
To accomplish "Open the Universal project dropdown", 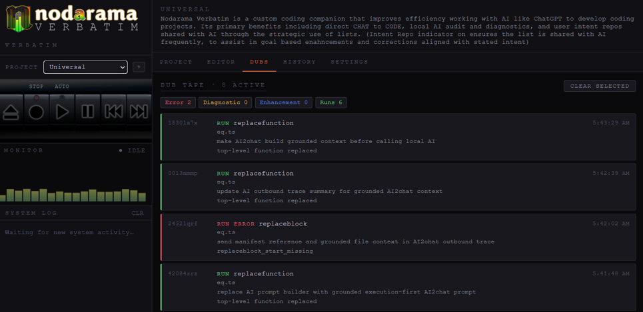I will (85, 67).
